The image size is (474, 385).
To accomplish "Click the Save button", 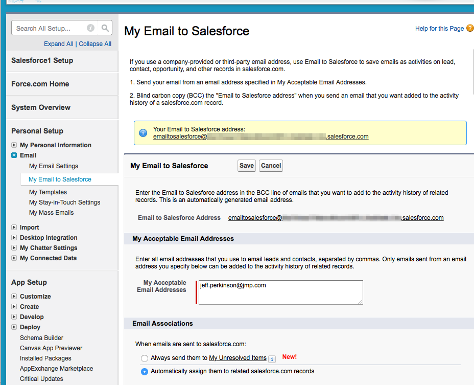I will 247,166.
